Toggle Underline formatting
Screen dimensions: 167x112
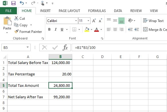coord(62,29)
